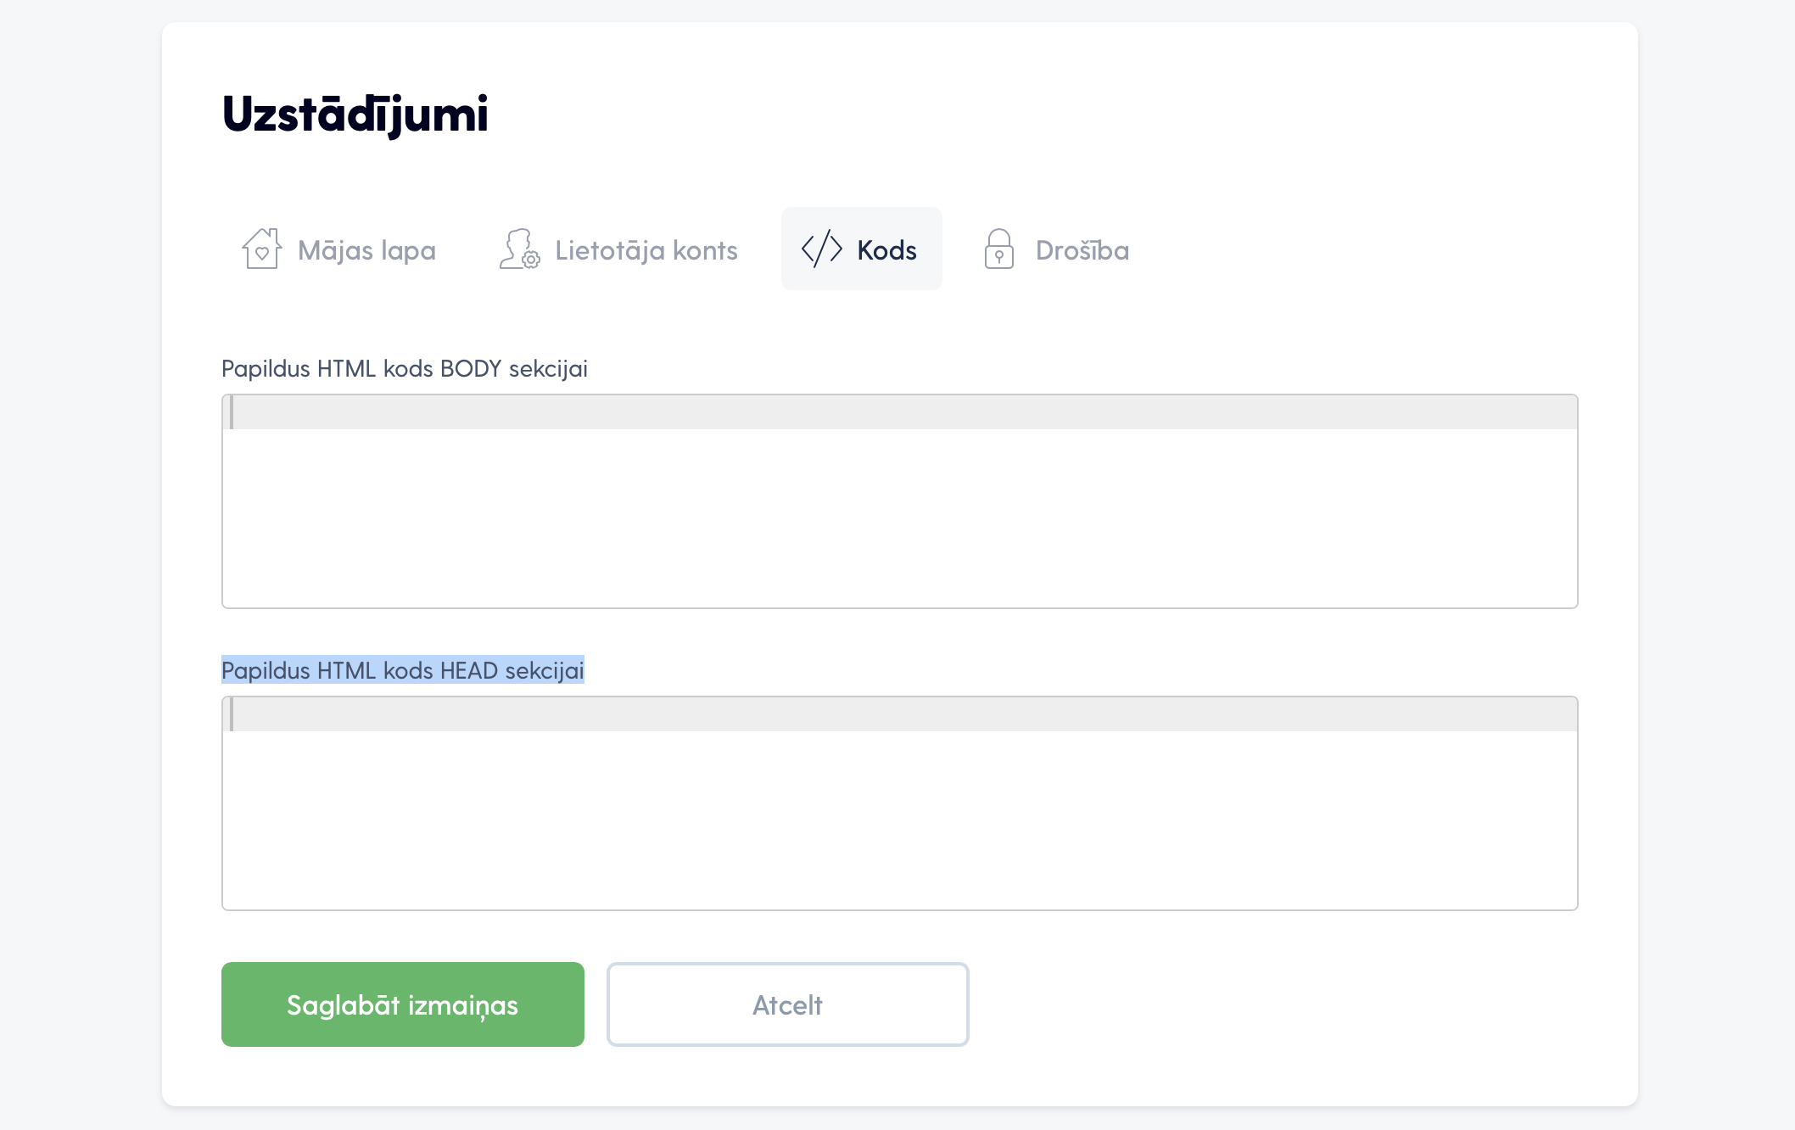Click highlighted first line in HEAD editor
Image resolution: width=1795 pixels, height=1130 pixels.
pos(905,714)
